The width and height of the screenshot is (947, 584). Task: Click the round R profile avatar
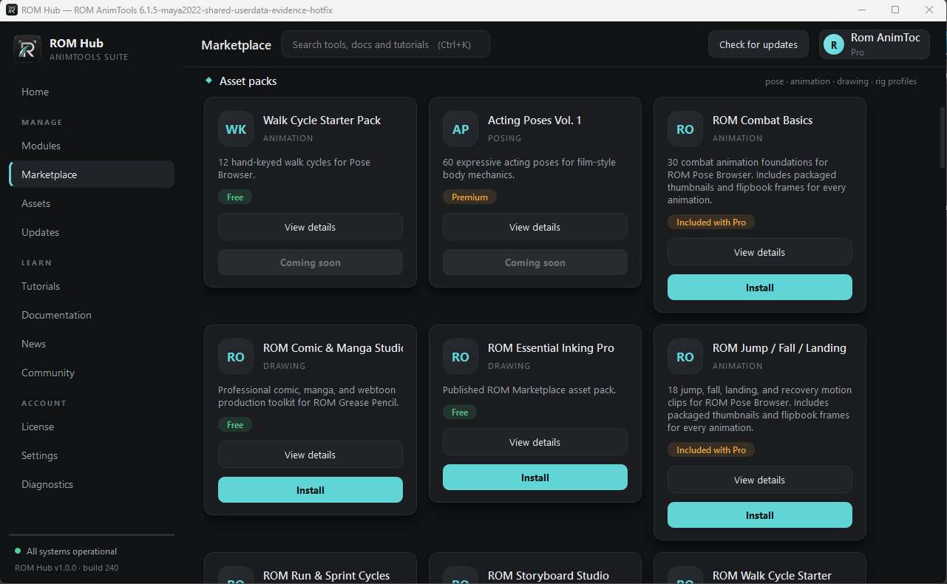pos(834,45)
